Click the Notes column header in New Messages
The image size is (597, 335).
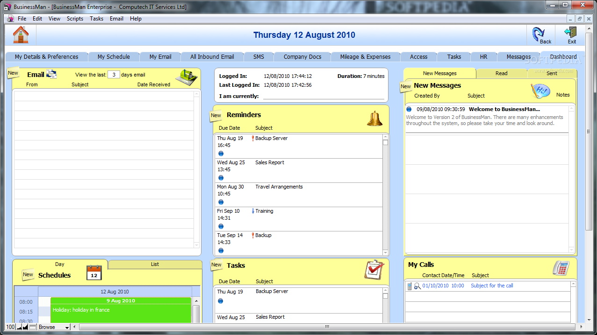tap(563, 95)
